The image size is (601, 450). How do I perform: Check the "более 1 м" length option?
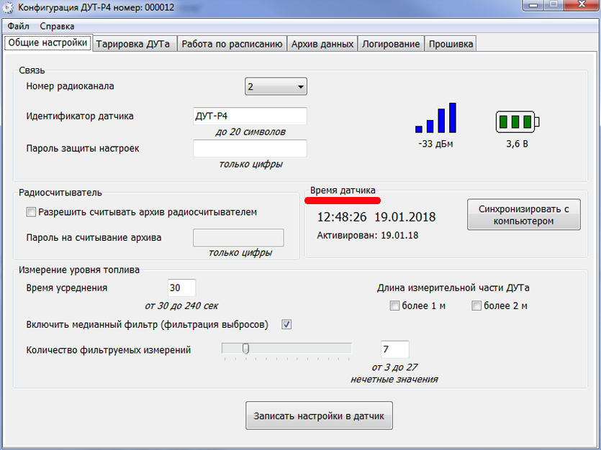[x=394, y=306]
